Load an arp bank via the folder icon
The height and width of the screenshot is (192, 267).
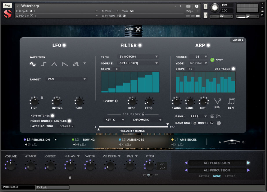pos(218,116)
